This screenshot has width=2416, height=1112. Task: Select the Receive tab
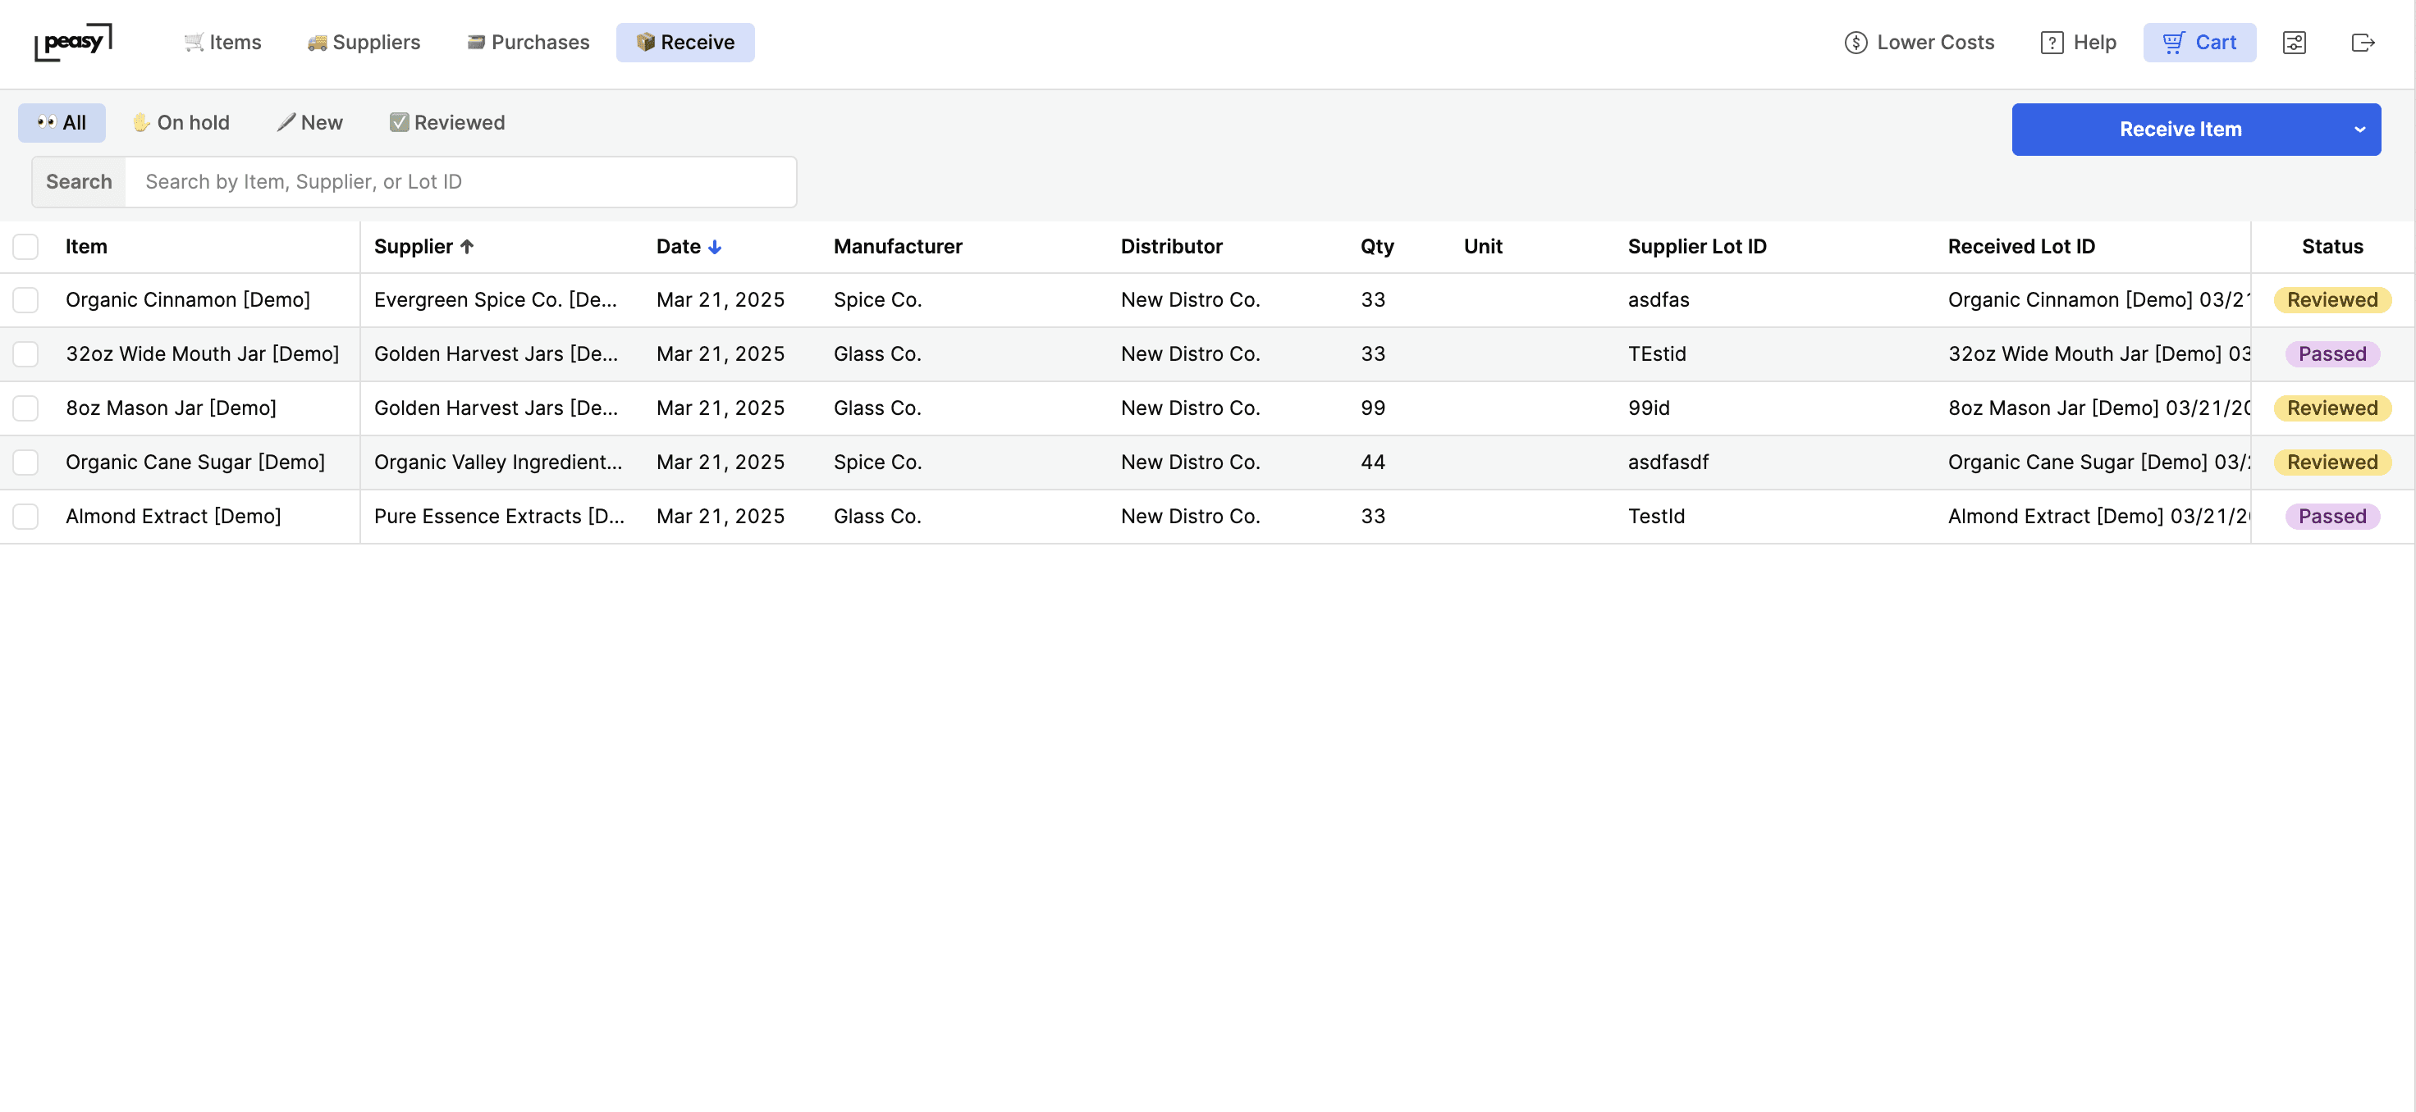tap(684, 42)
